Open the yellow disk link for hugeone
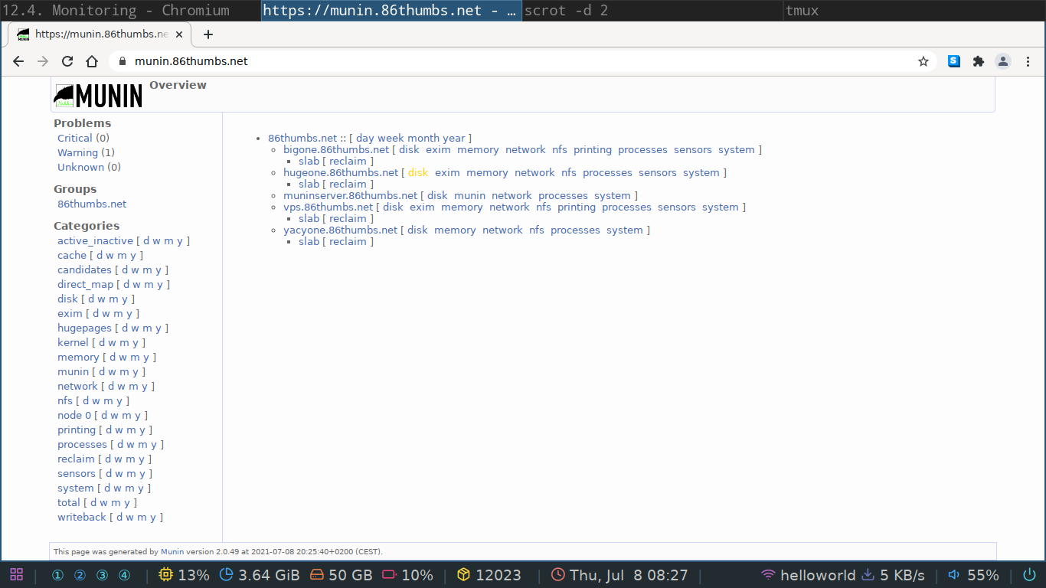This screenshot has height=588, width=1046. click(x=418, y=172)
